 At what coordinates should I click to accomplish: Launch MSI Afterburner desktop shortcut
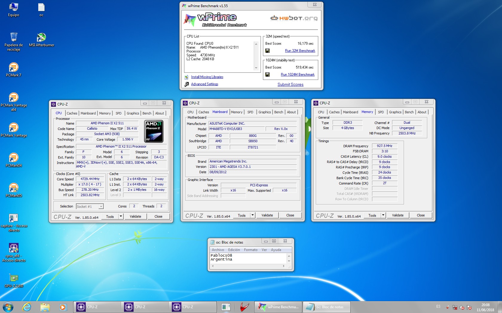(42, 40)
